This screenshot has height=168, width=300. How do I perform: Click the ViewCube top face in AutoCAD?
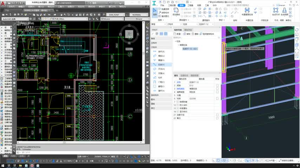129,34
